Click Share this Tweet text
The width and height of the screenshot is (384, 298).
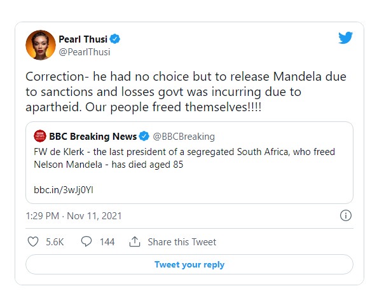coord(182,242)
